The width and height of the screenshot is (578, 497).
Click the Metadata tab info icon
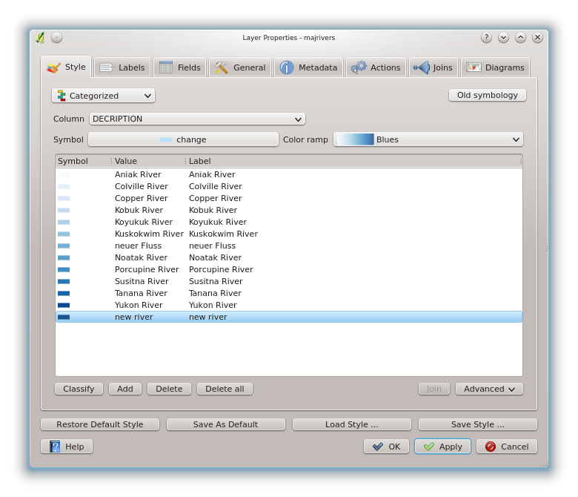(x=287, y=68)
